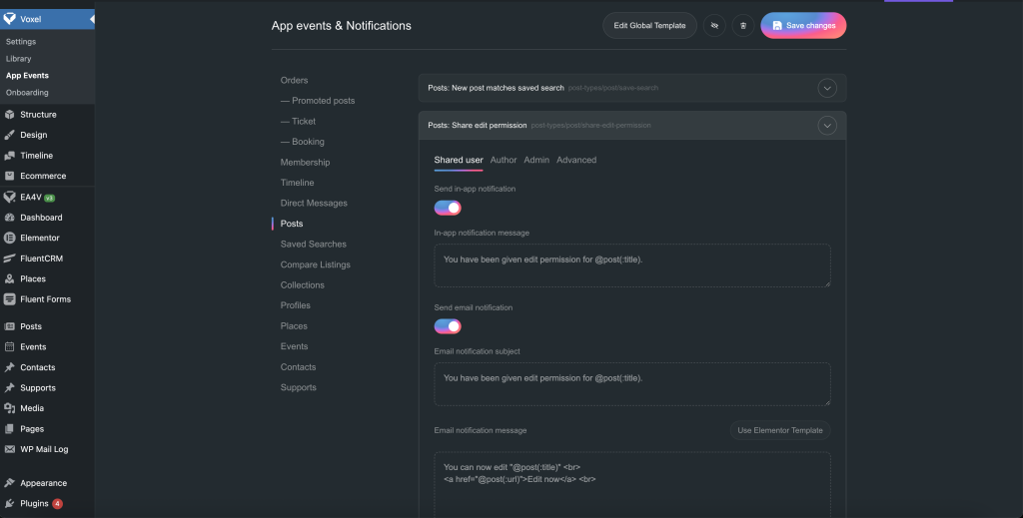The image size is (1023, 518).
Task: Go to Ecommerce in the sidebar
Action: pos(43,176)
